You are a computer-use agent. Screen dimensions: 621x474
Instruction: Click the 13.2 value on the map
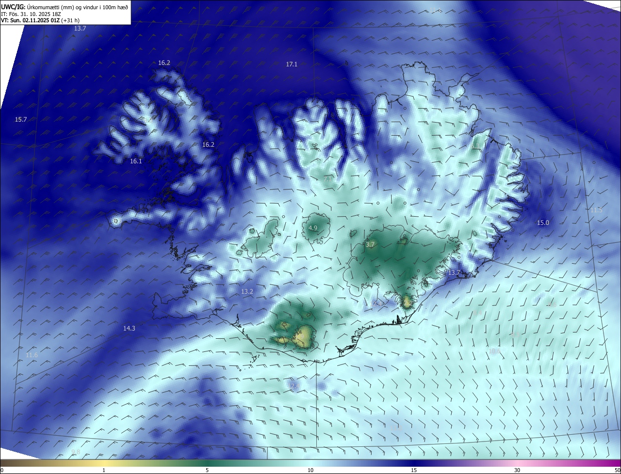(247, 291)
